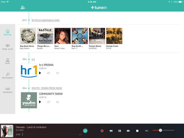Rewind using the player bar button

[111, 131]
